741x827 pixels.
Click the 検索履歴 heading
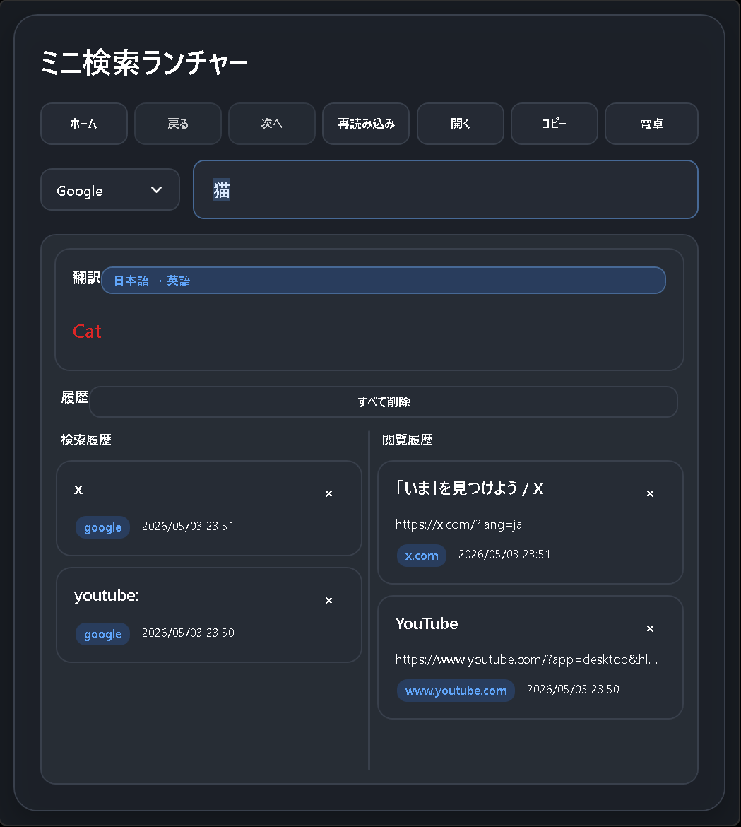pos(86,440)
